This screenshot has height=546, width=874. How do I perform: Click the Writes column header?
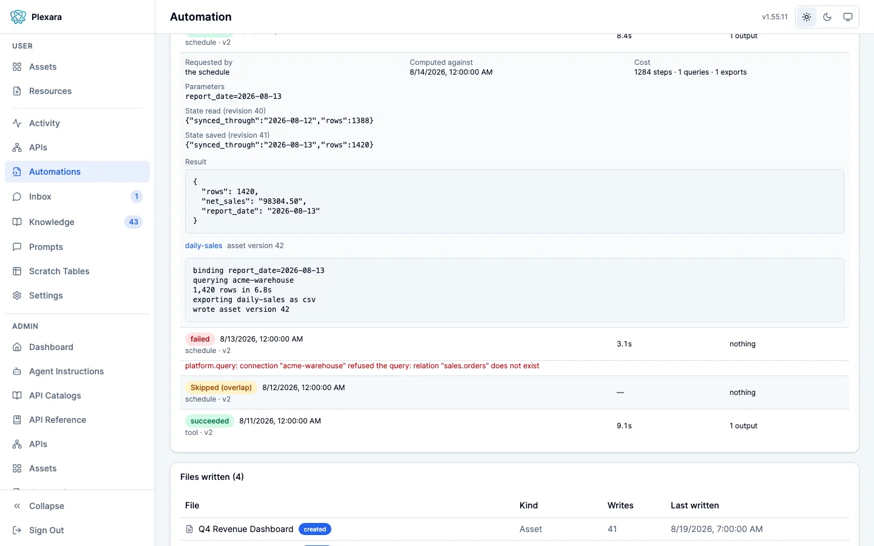[x=620, y=505]
